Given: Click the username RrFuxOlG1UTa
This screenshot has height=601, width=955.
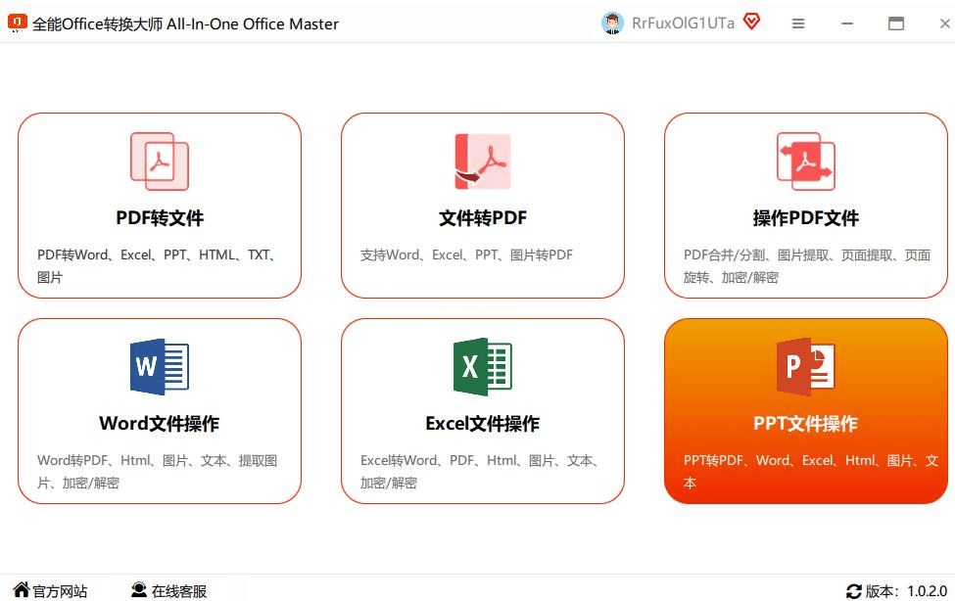Looking at the screenshot, I should click(683, 23).
